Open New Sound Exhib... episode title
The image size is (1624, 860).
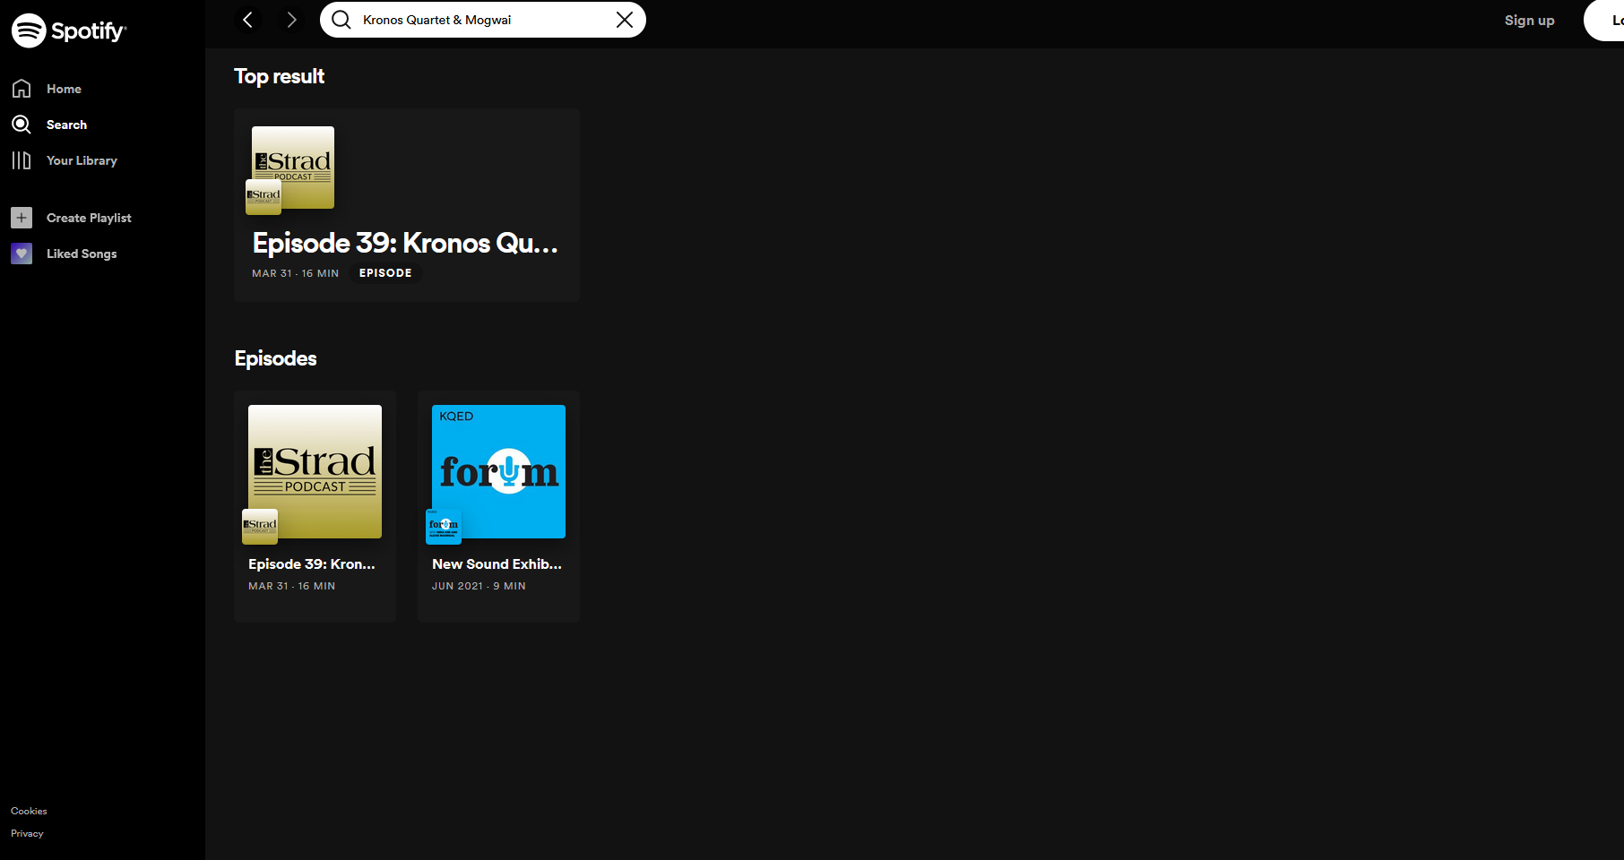tap(497, 563)
